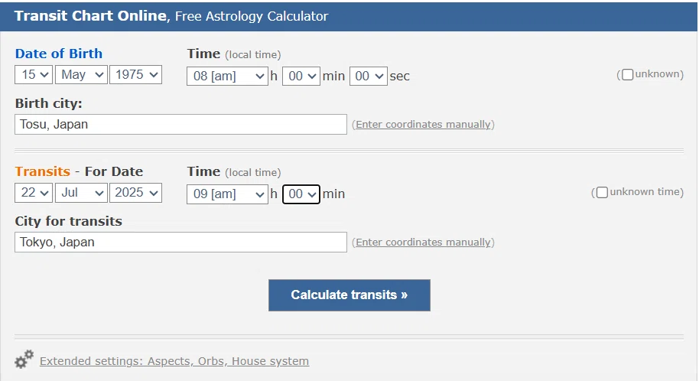Expand the focused transit minutes dropdown

click(x=301, y=194)
